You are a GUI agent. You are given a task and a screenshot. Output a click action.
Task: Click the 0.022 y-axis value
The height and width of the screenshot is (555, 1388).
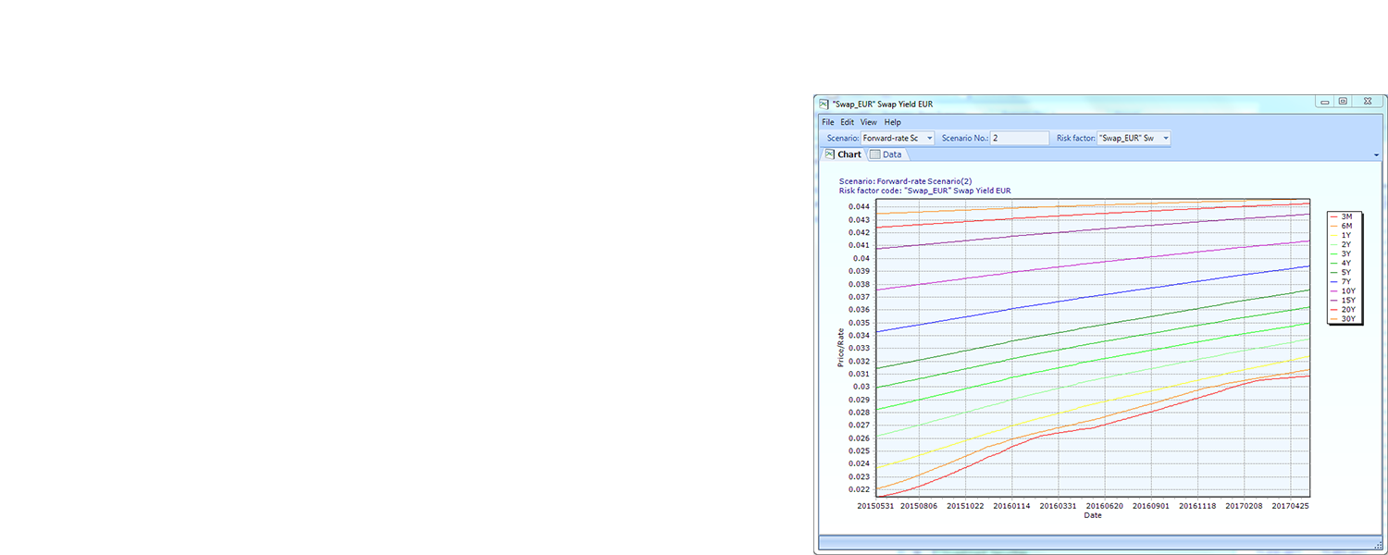tap(858, 489)
